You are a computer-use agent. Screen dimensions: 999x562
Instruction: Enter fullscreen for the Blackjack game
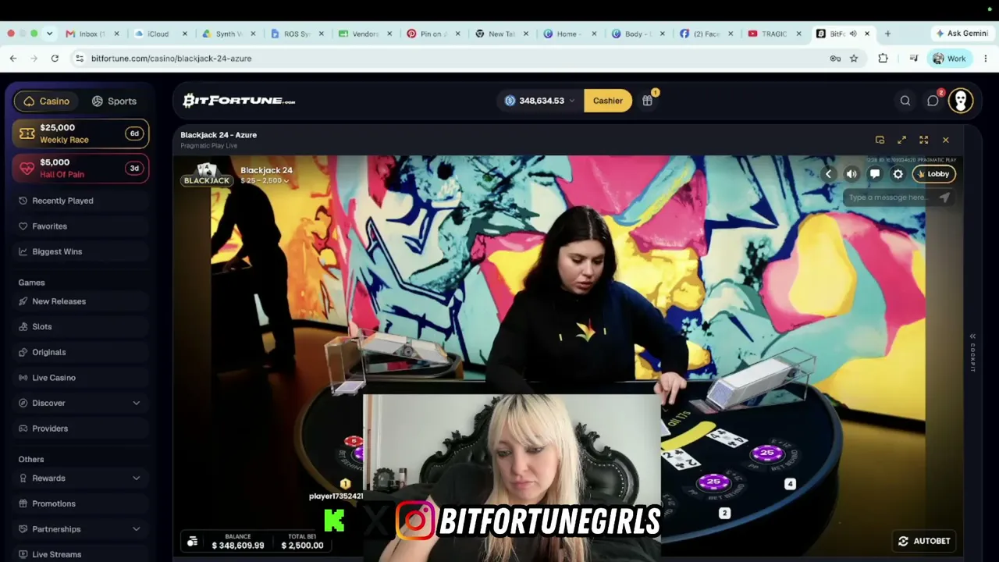tap(923, 140)
